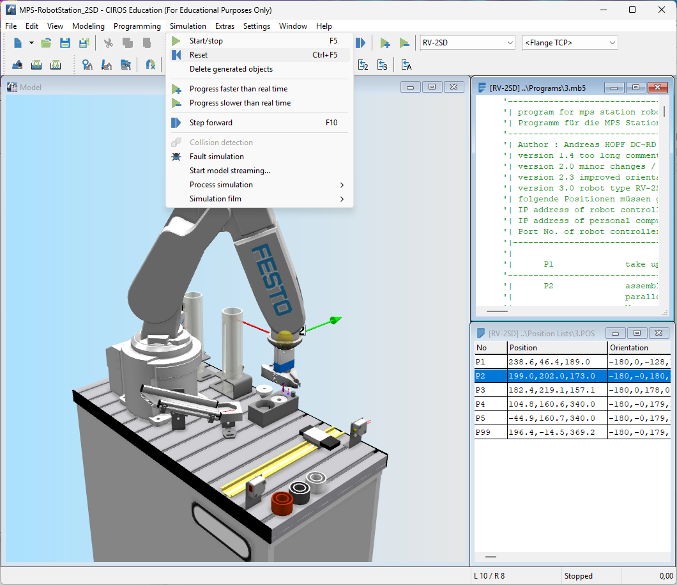Click the model library shapes toolbar icon
Image resolution: width=677 pixels, height=585 pixels.
point(17,65)
